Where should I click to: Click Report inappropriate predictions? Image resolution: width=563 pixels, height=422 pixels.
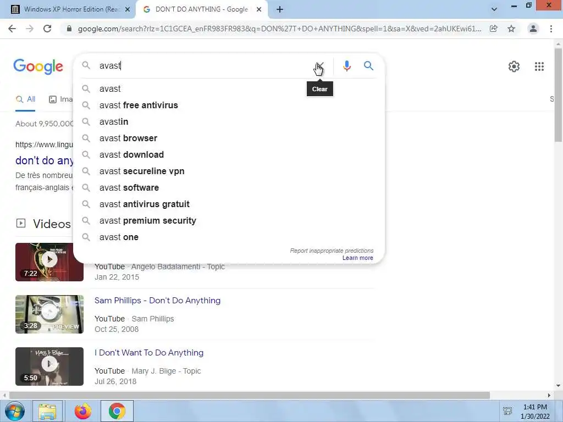click(332, 251)
